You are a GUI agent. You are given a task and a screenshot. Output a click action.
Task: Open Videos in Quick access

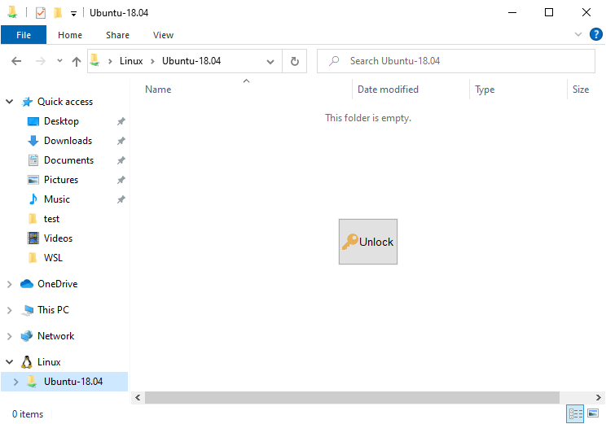[58, 238]
